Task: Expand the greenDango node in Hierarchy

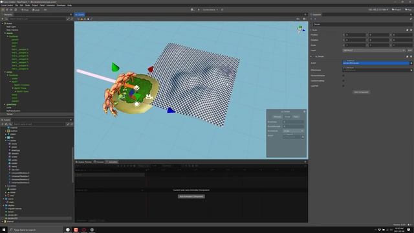Action: pos(5,104)
